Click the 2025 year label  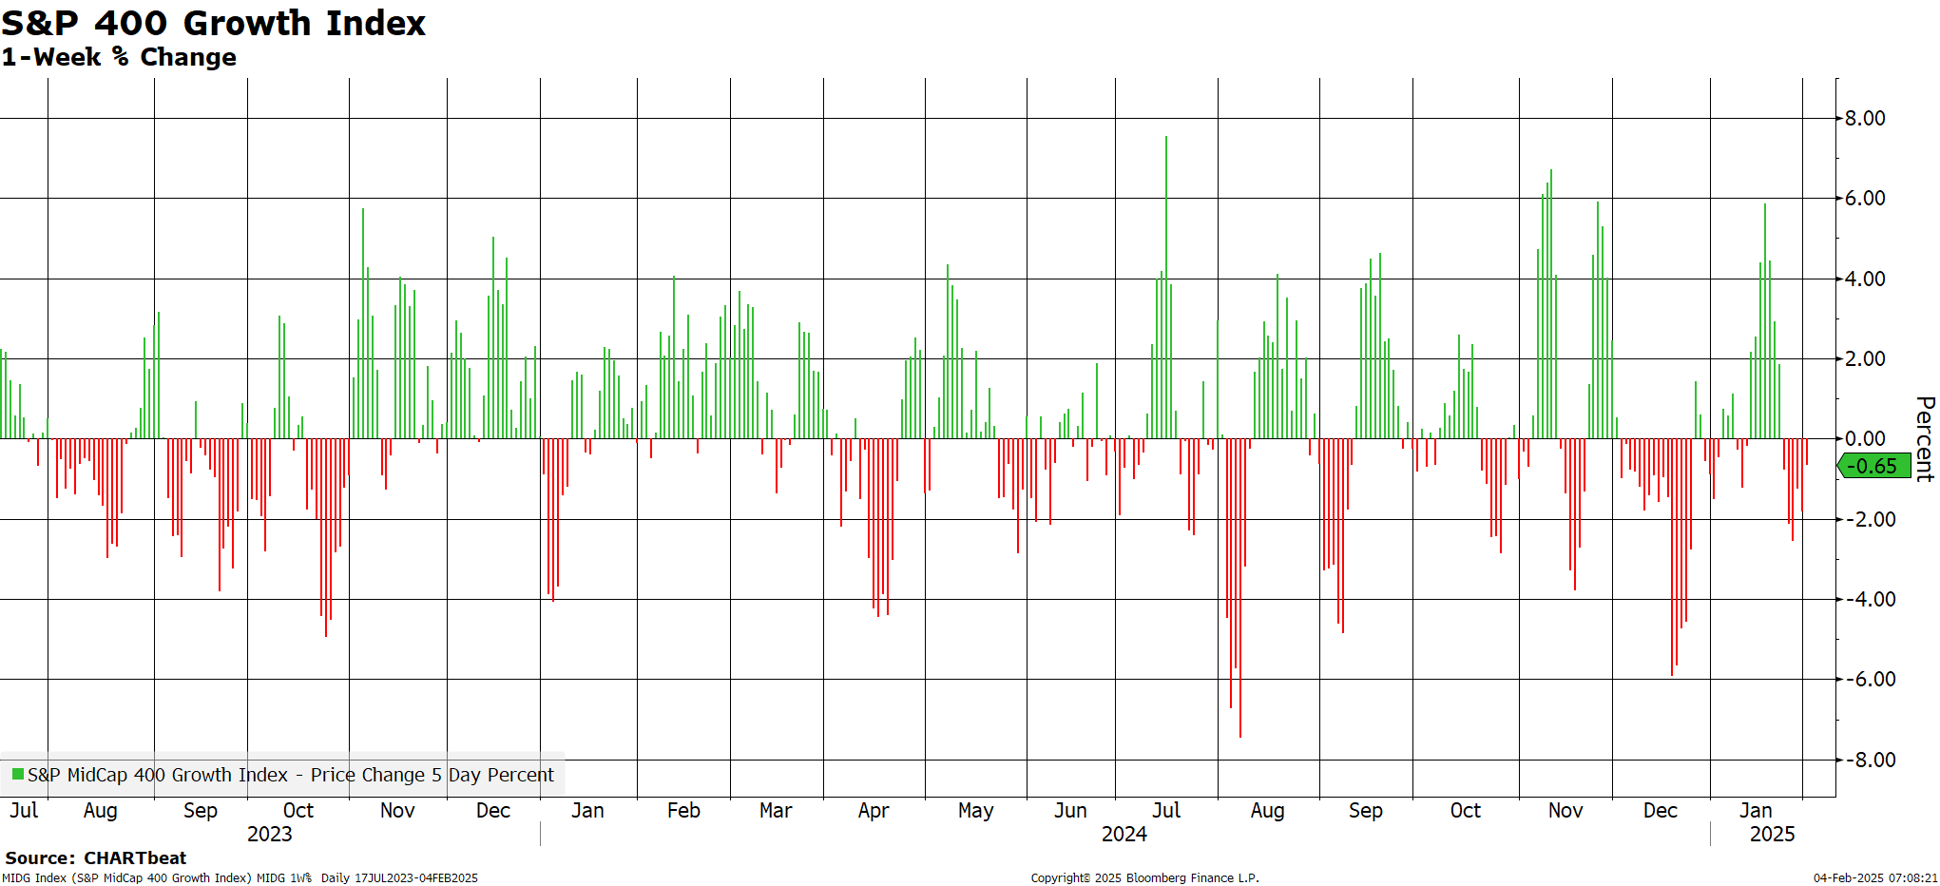[x=1772, y=834]
